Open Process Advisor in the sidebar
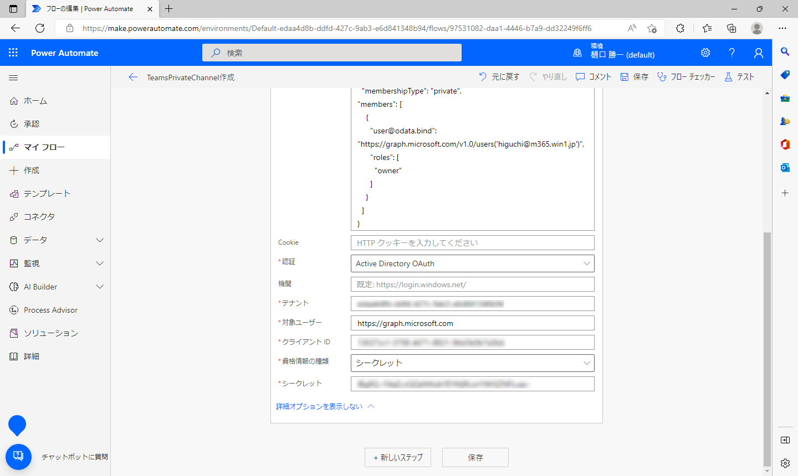 [x=55, y=310]
